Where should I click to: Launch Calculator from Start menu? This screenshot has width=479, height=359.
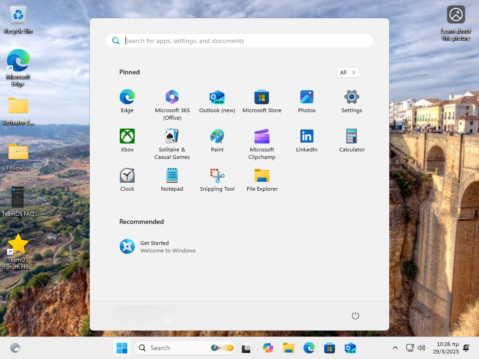[x=352, y=140]
